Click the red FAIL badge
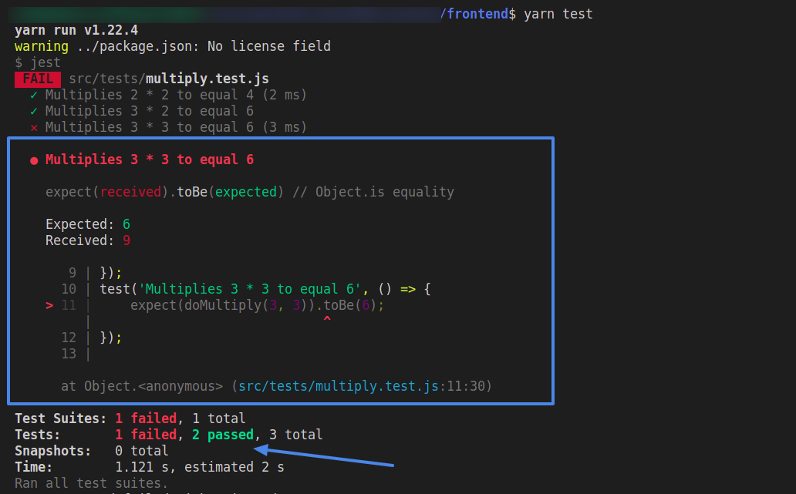Image resolution: width=796 pixels, height=494 pixels. (38, 79)
